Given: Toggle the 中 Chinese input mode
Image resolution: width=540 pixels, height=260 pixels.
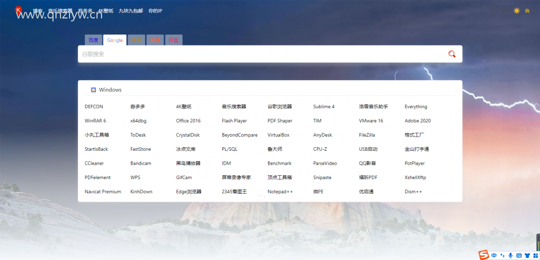Looking at the screenshot, I should 494,256.
